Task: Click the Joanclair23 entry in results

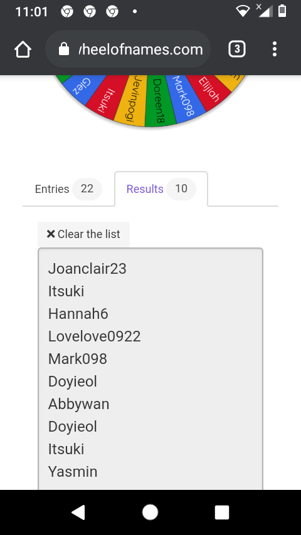Action: click(87, 269)
